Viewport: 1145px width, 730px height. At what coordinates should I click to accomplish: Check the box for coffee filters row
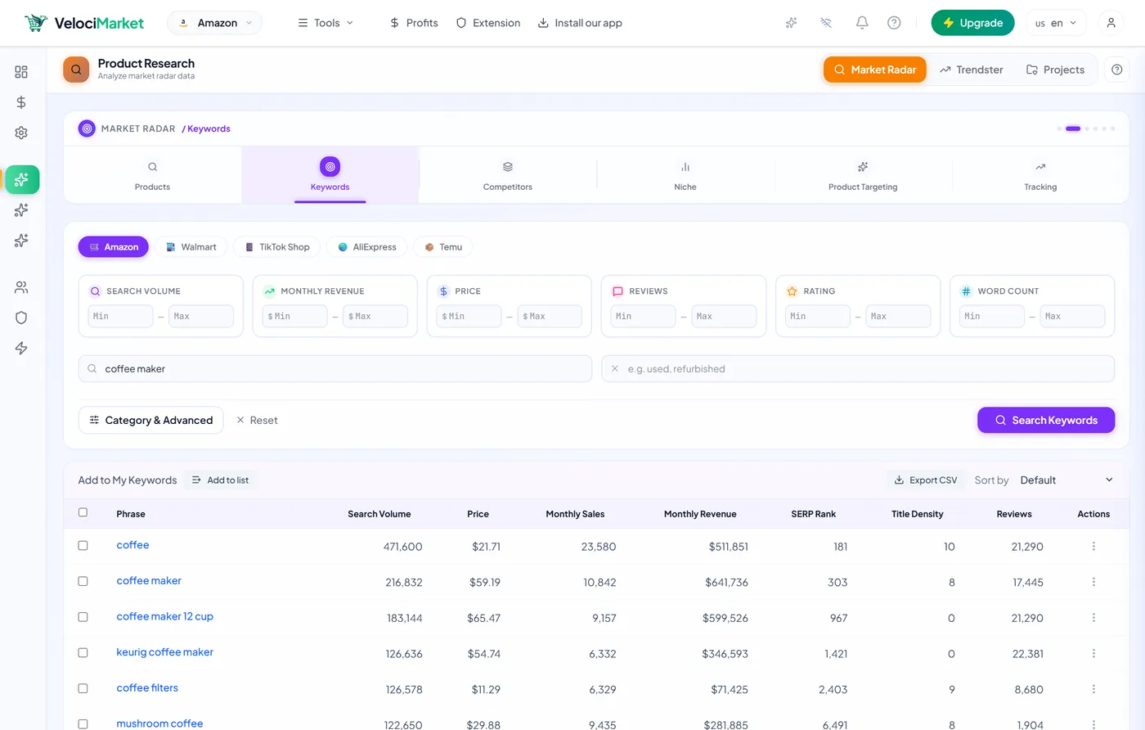[x=83, y=688]
